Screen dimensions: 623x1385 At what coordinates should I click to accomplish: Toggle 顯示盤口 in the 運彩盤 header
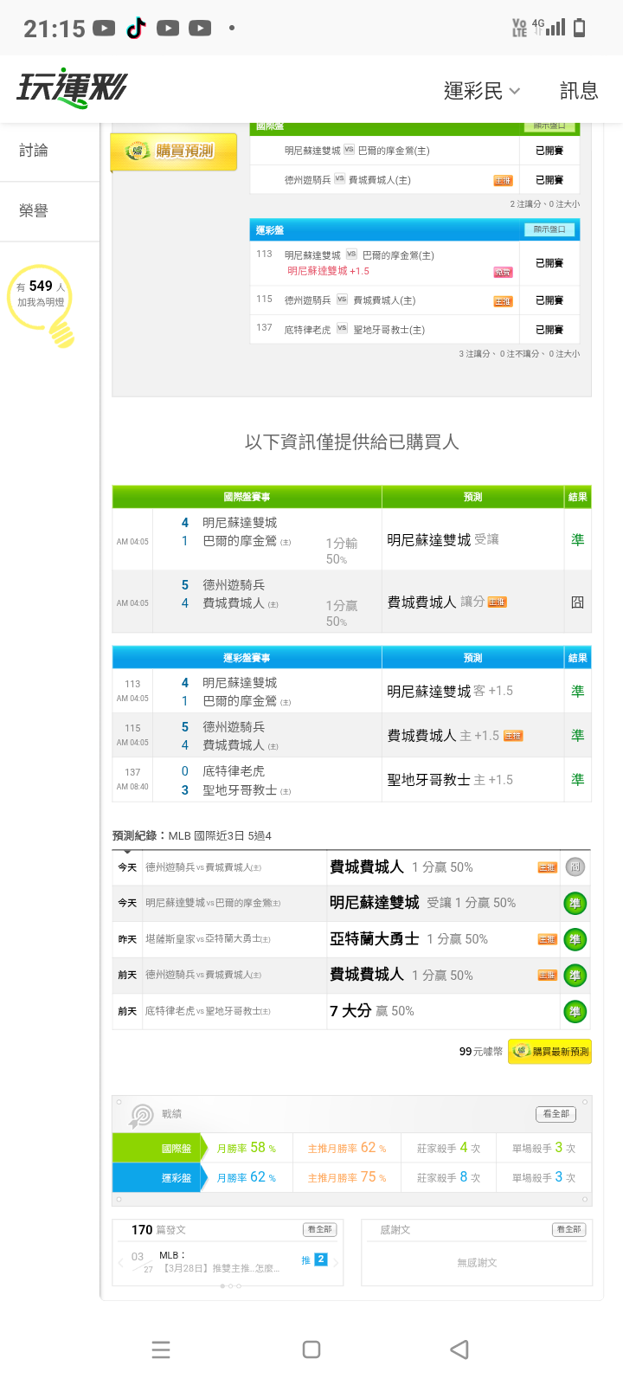(549, 229)
